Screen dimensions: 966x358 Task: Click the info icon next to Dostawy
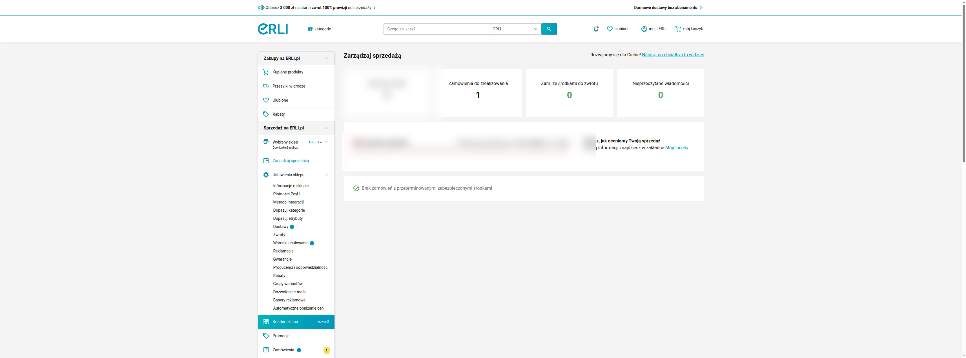click(292, 227)
